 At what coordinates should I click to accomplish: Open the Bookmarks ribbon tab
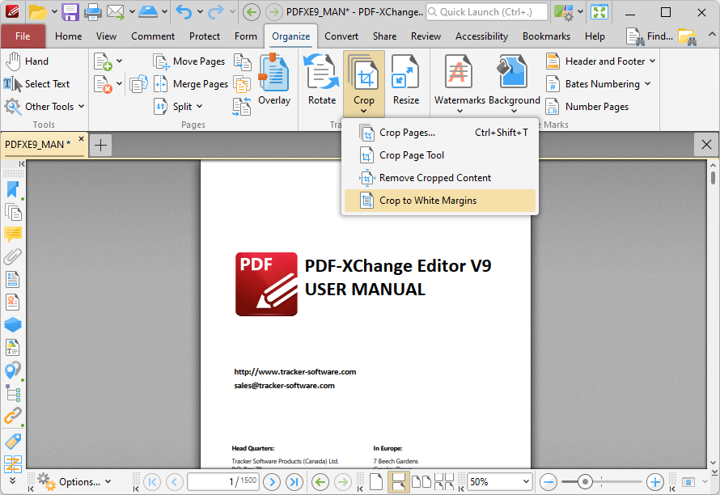(546, 36)
